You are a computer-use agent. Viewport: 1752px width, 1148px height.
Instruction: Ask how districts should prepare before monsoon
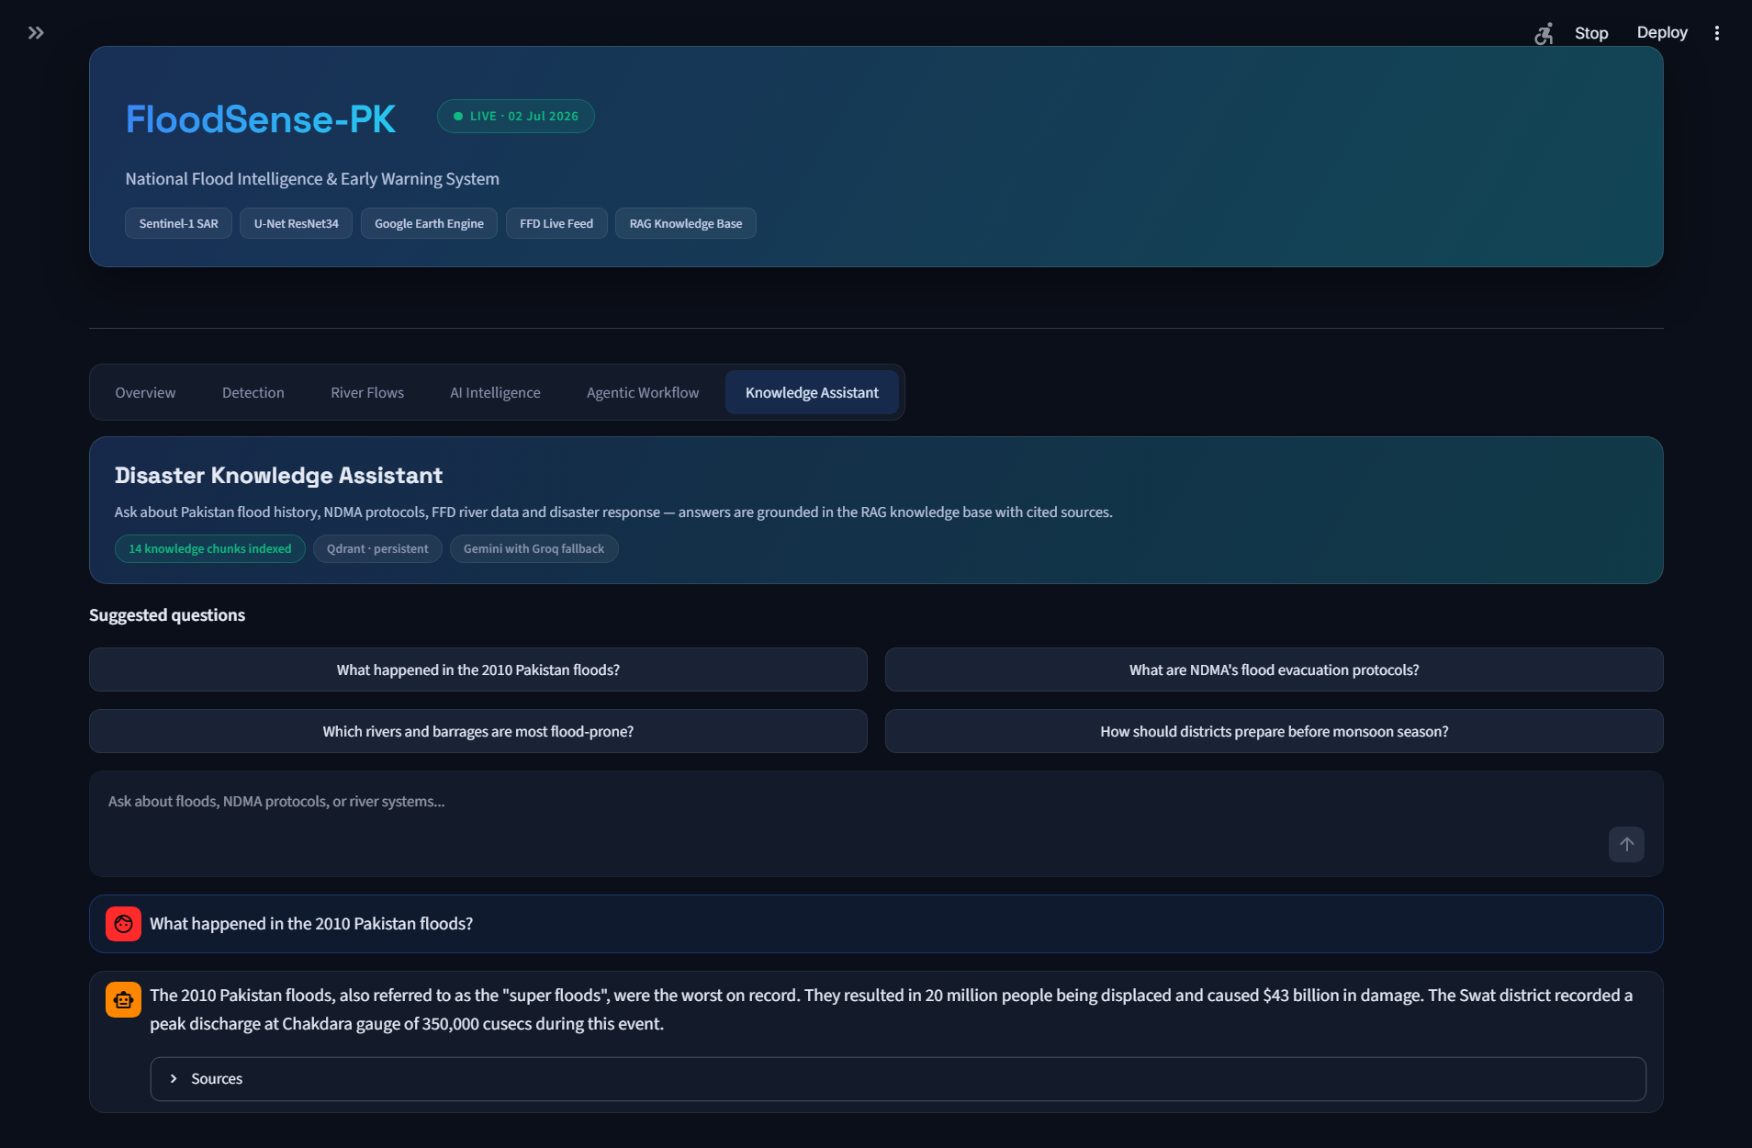point(1274,731)
